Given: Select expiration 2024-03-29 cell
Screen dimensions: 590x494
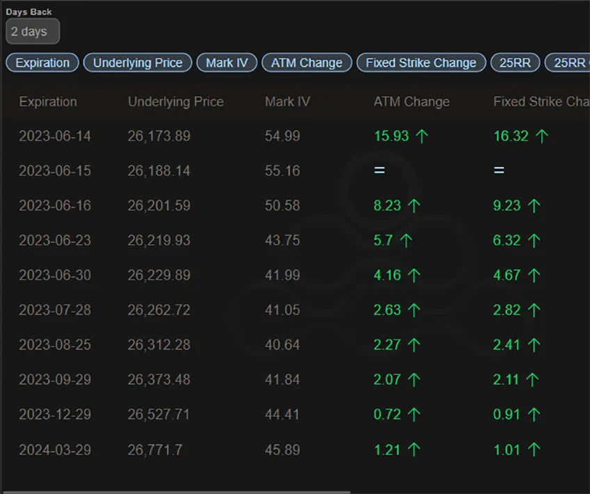Looking at the screenshot, I should click(55, 449).
